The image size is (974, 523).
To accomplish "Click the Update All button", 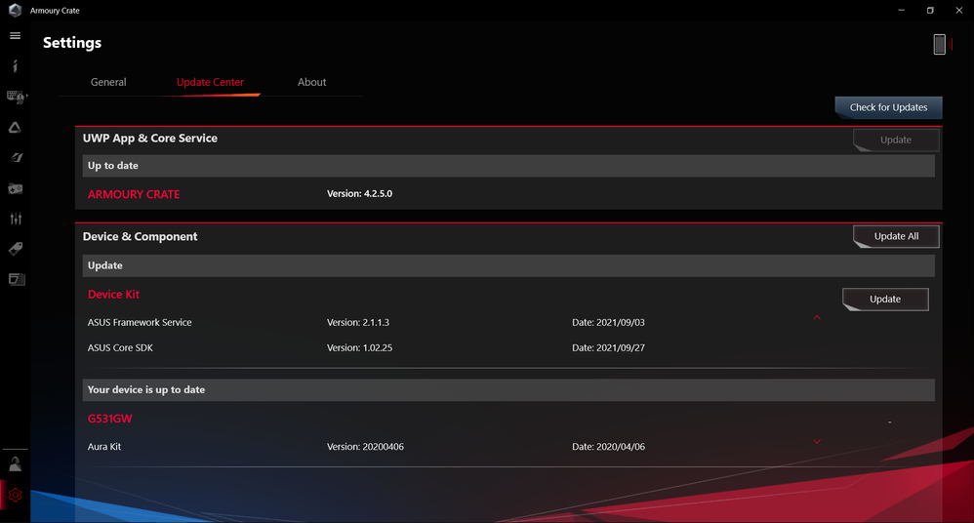I will coord(896,236).
